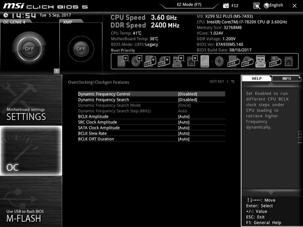Viewport: 303px width, 227px height.
Task: Click the Overclocking\Clockgen Features breadcrumb
Action: coord(98,82)
